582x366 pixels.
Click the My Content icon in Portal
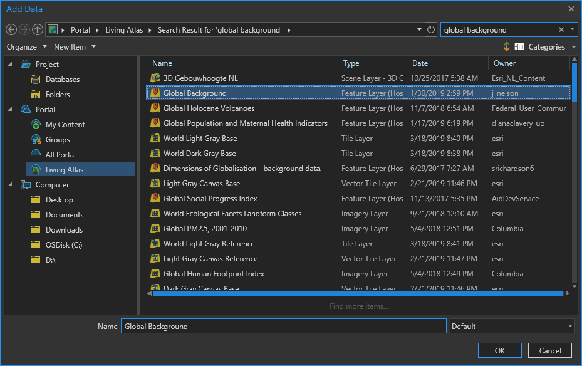point(36,125)
